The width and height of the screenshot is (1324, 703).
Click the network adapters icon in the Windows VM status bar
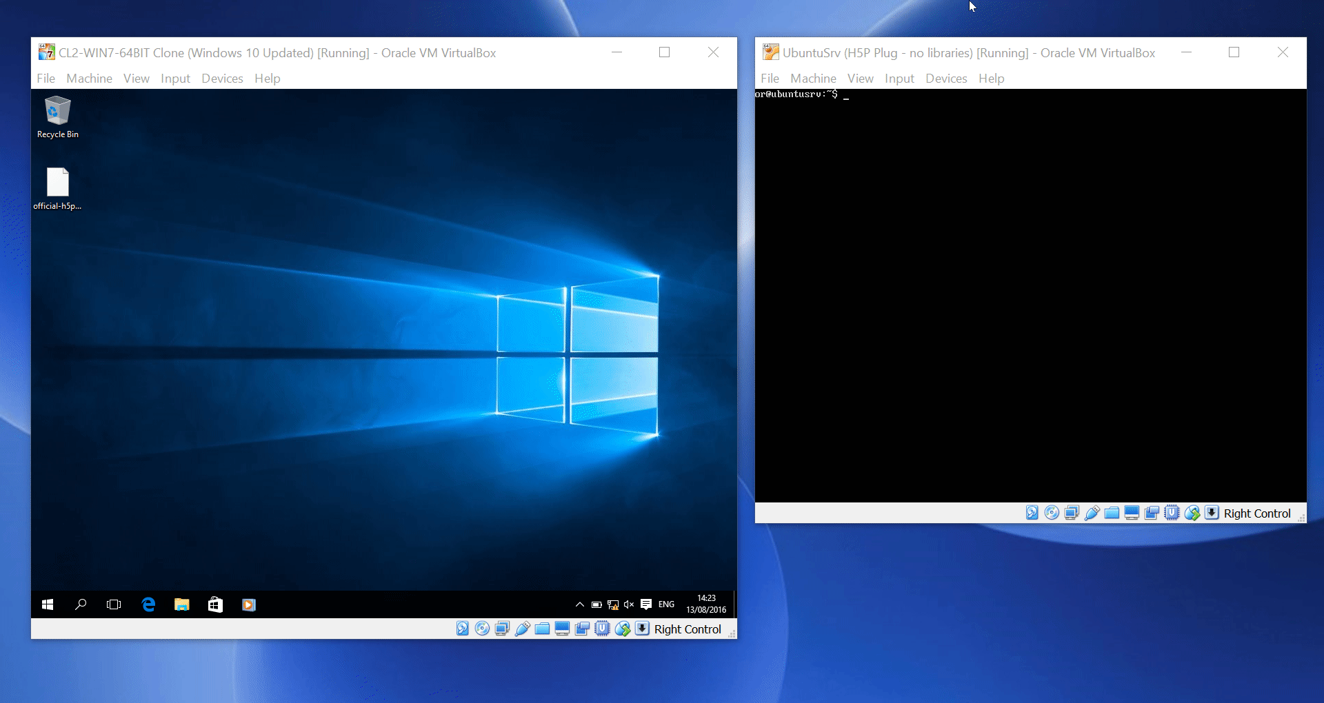(502, 629)
